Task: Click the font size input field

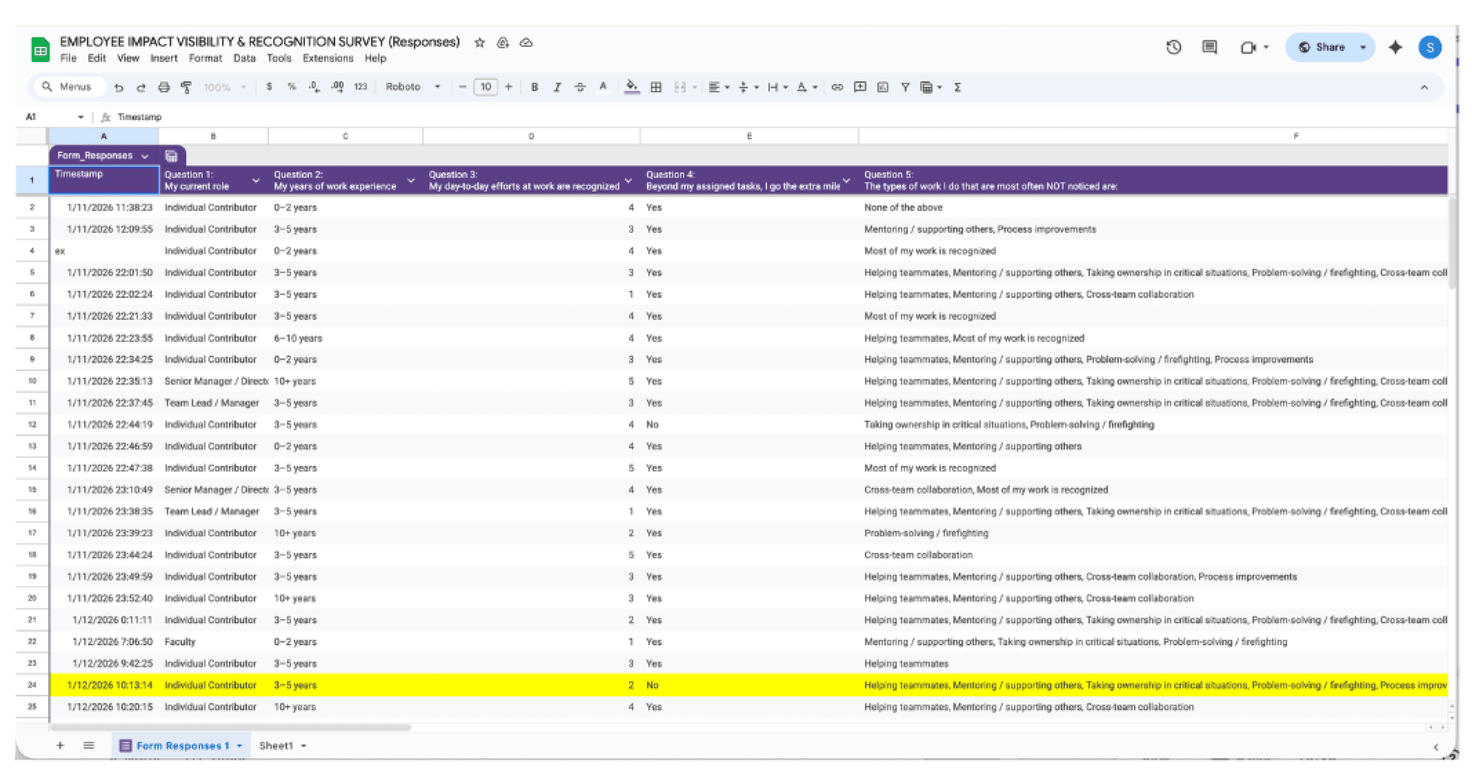Action: click(x=486, y=87)
